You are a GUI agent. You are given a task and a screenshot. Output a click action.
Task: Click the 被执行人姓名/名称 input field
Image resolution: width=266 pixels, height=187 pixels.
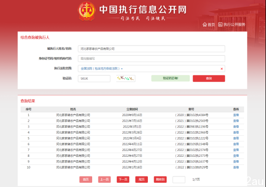[x=152, y=49]
